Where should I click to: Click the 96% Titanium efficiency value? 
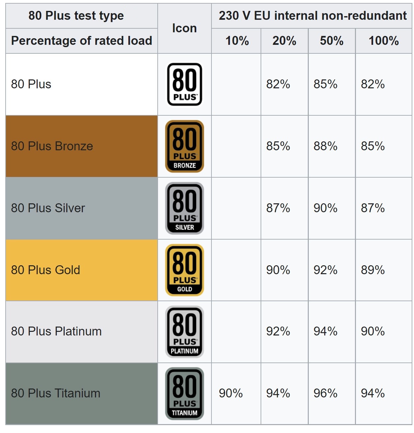(325, 393)
